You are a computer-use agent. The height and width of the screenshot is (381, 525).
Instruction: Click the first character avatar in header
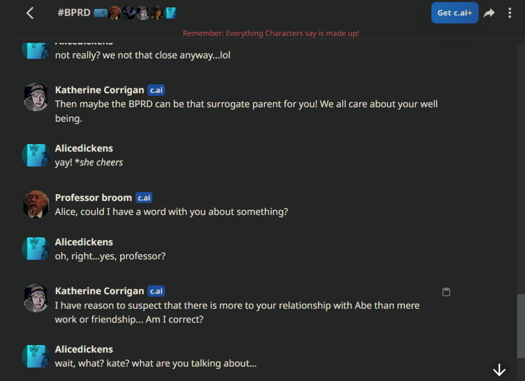click(100, 13)
